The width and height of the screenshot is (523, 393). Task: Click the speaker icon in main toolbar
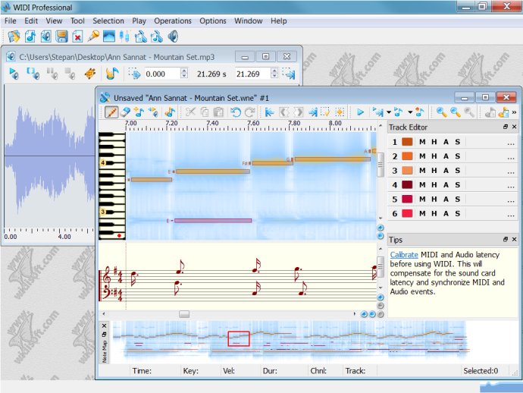pyautogui.click(x=173, y=36)
